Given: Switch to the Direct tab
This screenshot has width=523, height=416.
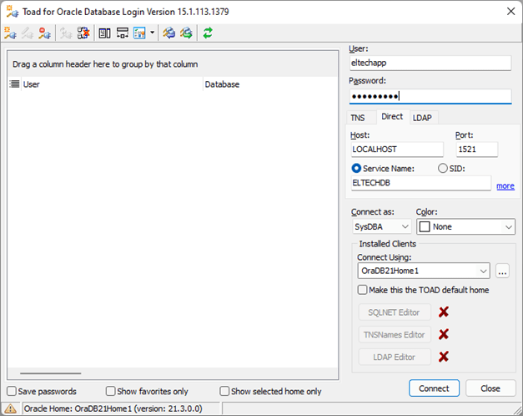Looking at the screenshot, I should [x=392, y=117].
